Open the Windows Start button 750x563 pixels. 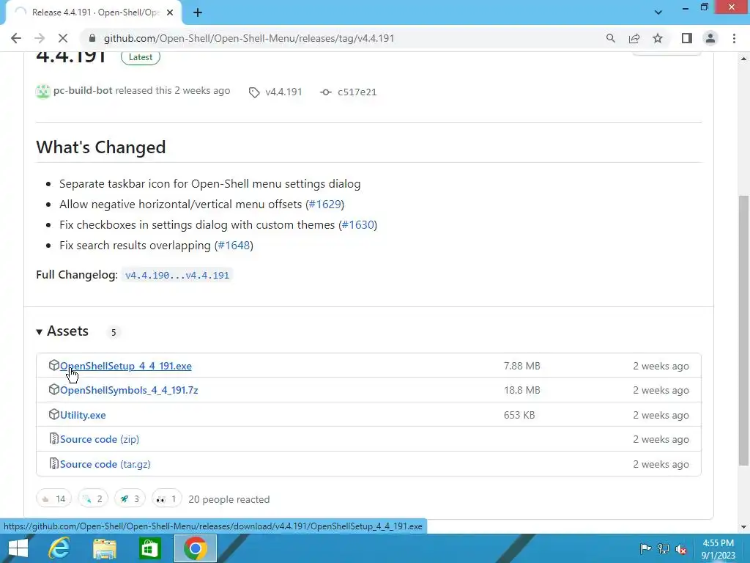(x=18, y=548)
